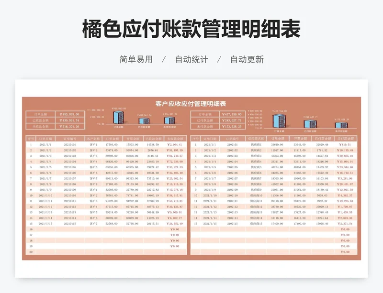Select the sheet title 客户应收应付管理明细表
This screenshot has height=293, width=383.
click(x=191, y=104)
